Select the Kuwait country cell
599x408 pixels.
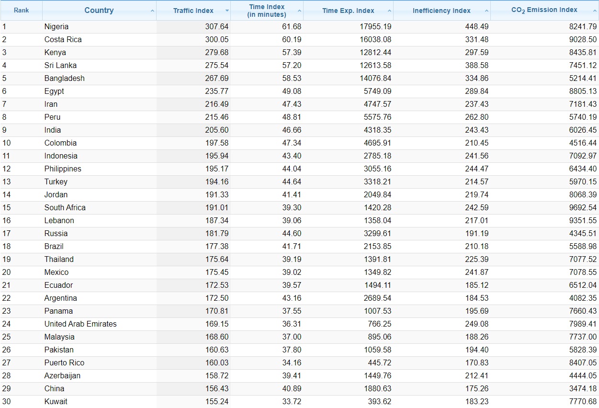click(x=99, y=402)
